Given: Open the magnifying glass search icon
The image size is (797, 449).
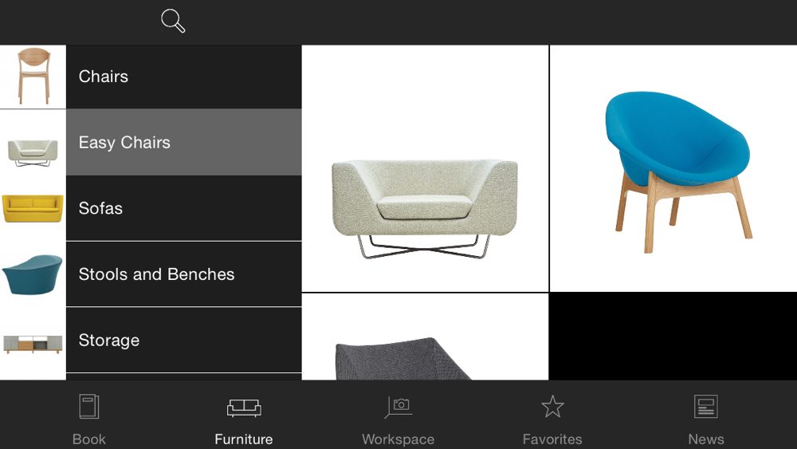Looking at the screenshot, I should coord(173,21).
